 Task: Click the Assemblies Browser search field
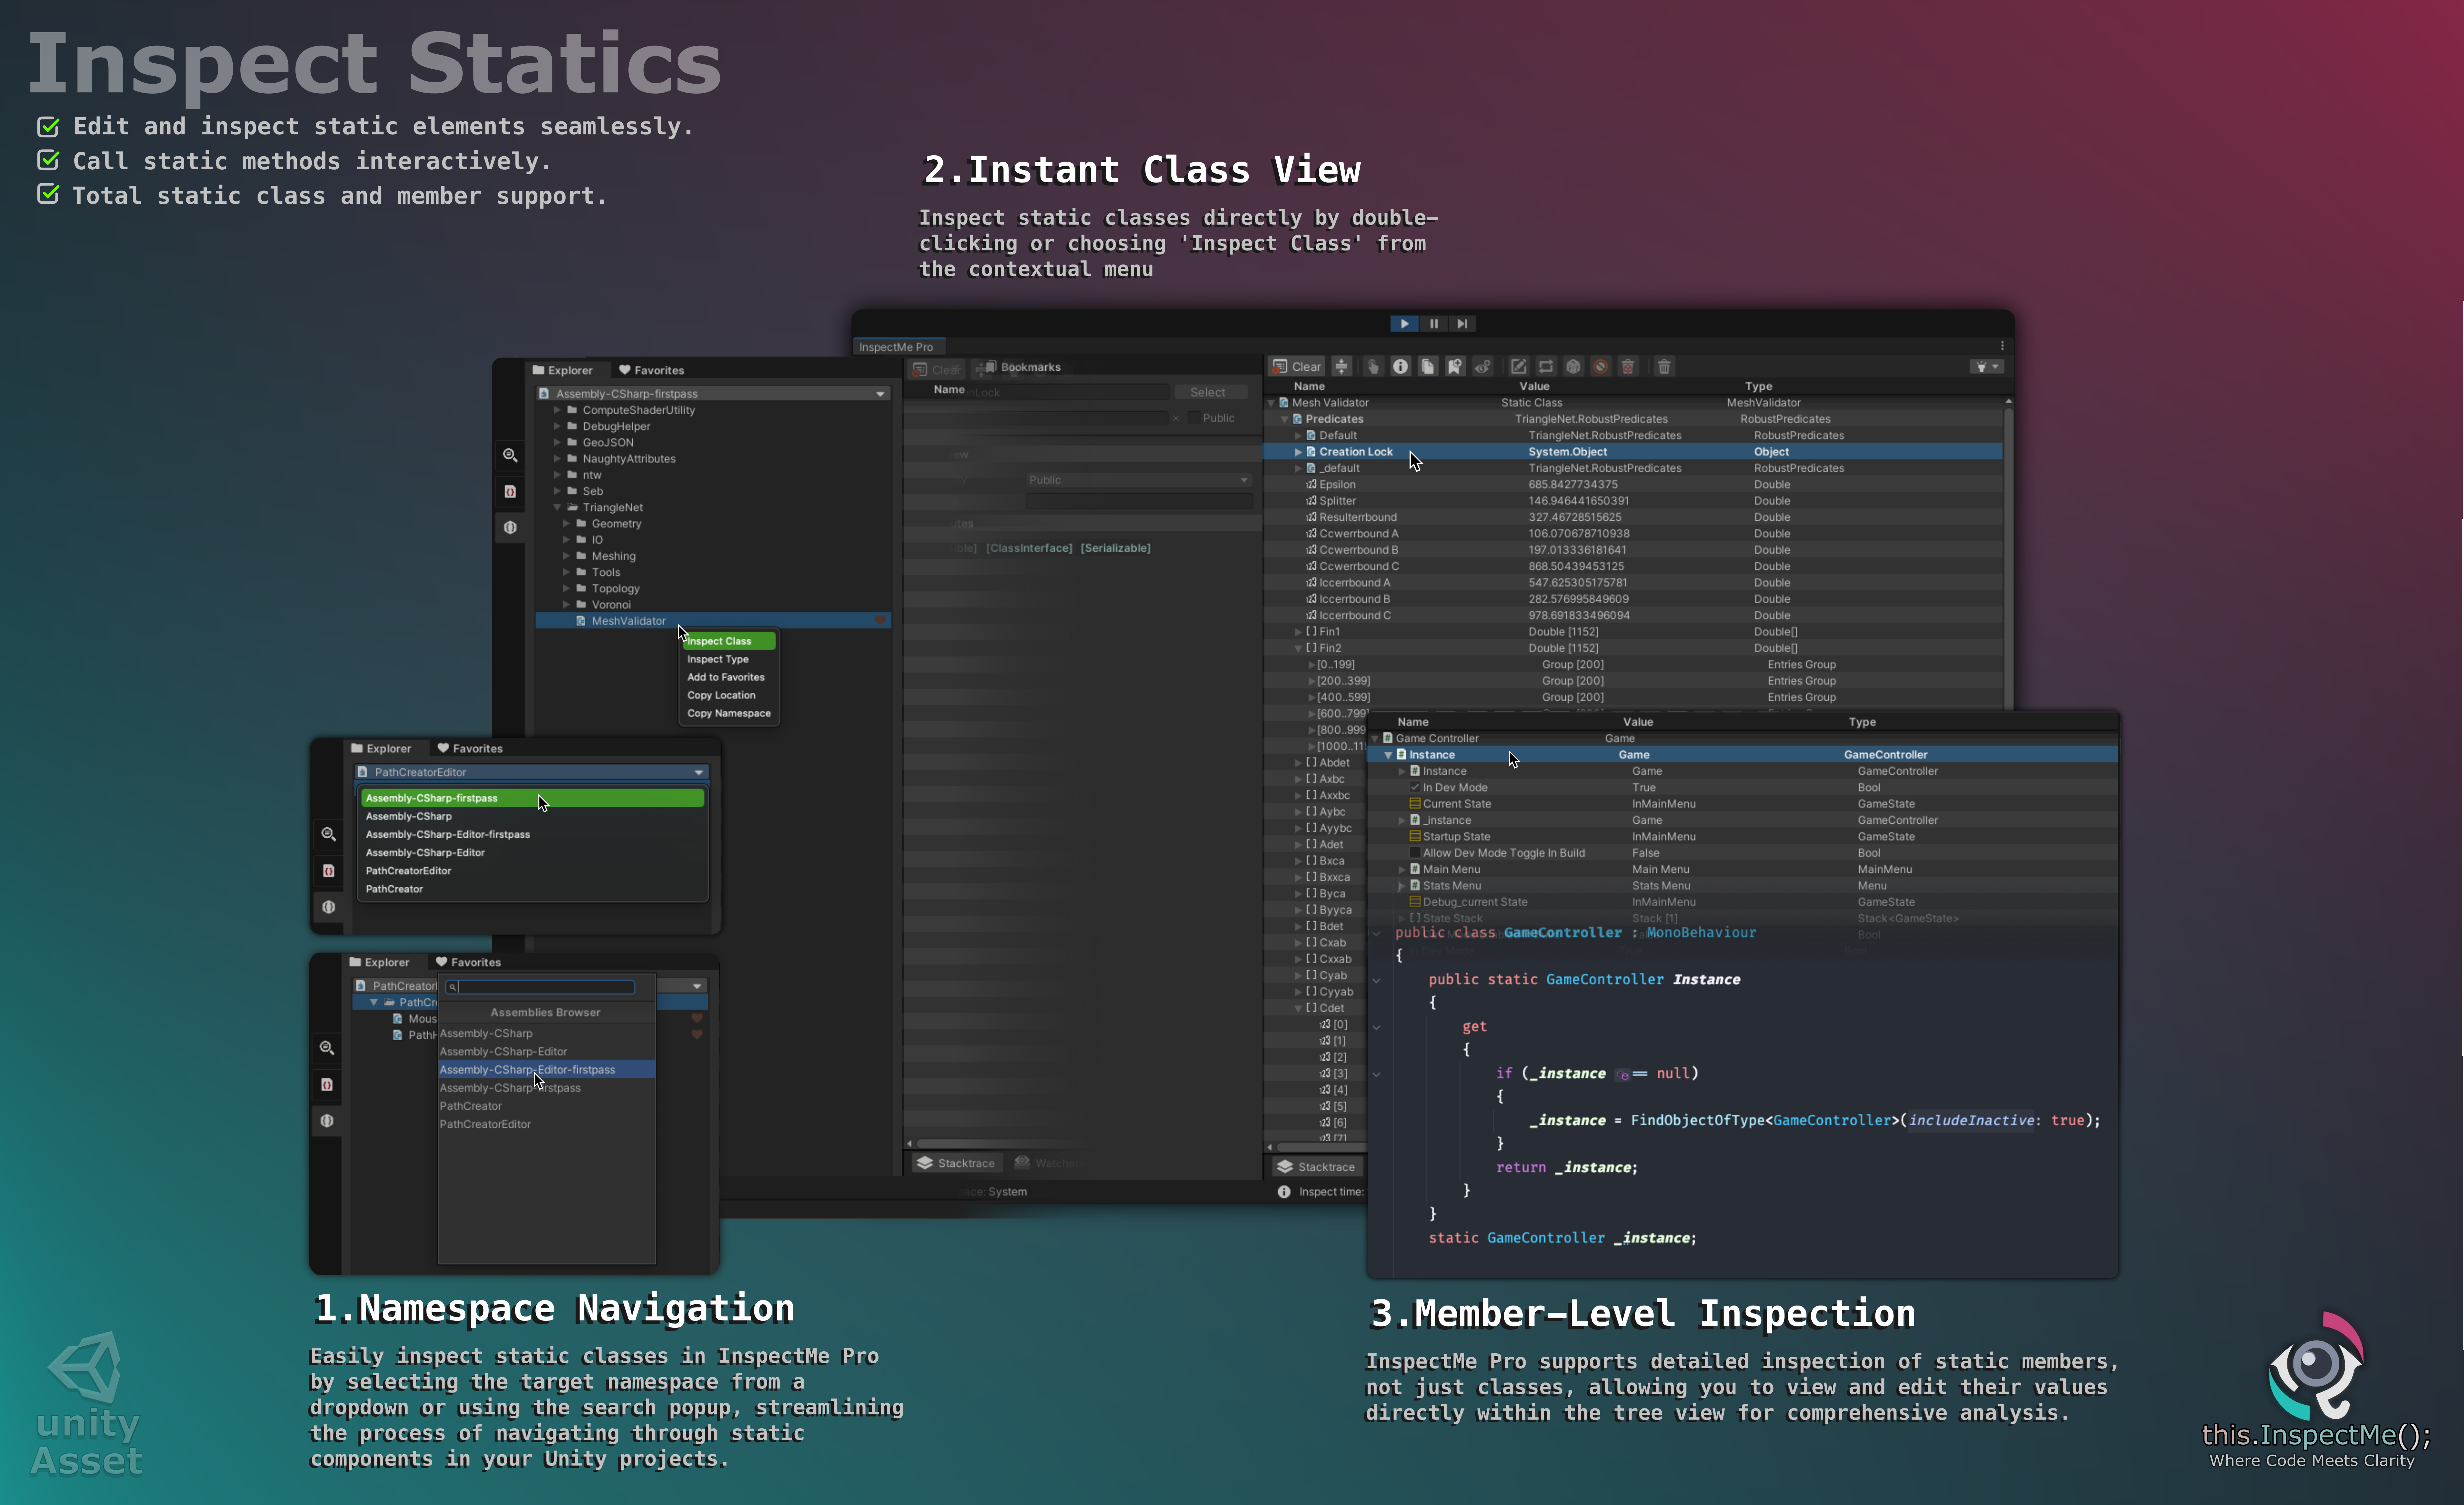(540, 987)
